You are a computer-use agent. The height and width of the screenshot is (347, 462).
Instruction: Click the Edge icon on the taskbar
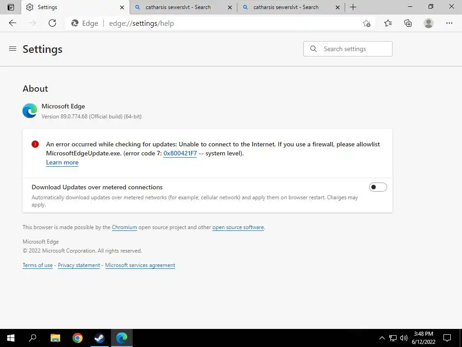coord(122,338)
